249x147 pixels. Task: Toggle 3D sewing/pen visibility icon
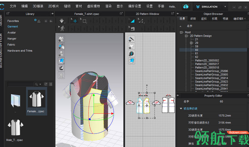pyautogui.click(x=61, y=46)
